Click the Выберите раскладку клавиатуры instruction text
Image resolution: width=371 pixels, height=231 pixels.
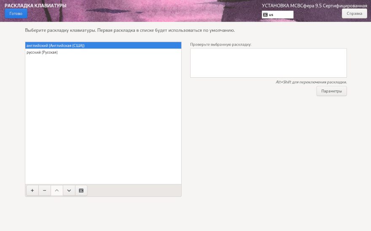[x=129, y=30]
